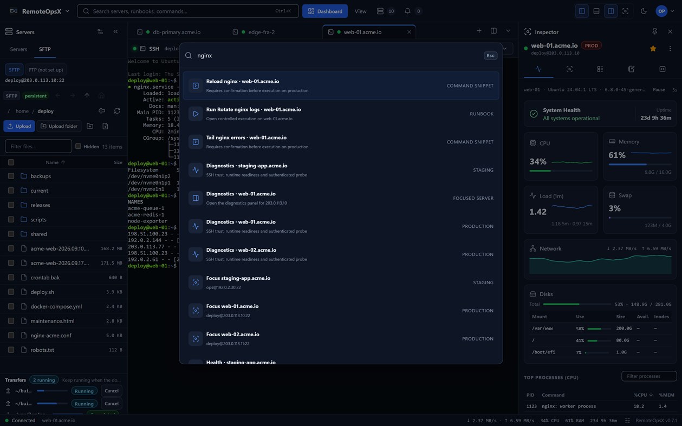Select the deploy.sh file checkbox
682x426 pixels.
[x=11, y=292]
